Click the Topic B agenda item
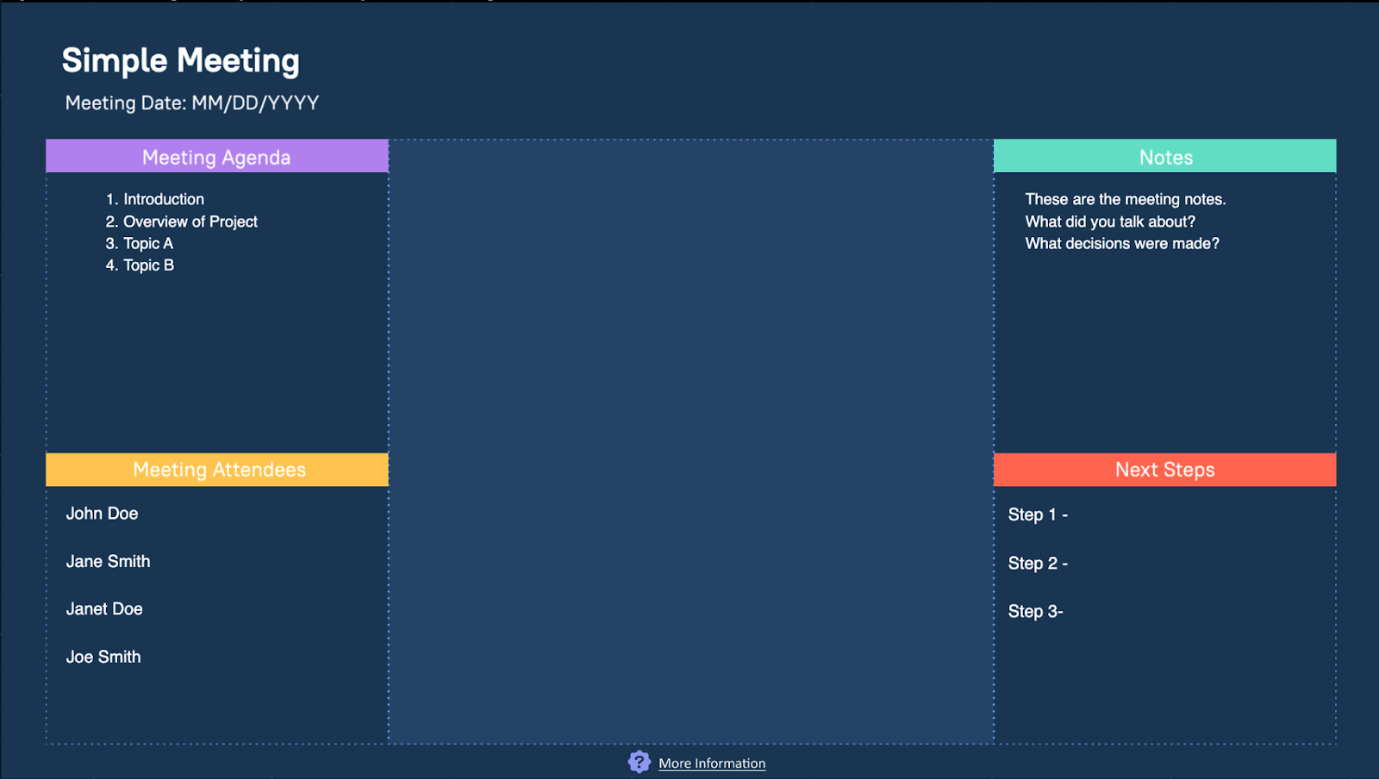Image resolution: width=1379 pixels, height=779 pixels. (148, 265)
